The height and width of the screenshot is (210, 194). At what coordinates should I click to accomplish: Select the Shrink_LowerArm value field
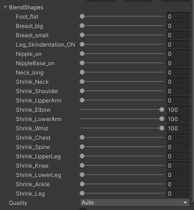[x=178, y=119]
